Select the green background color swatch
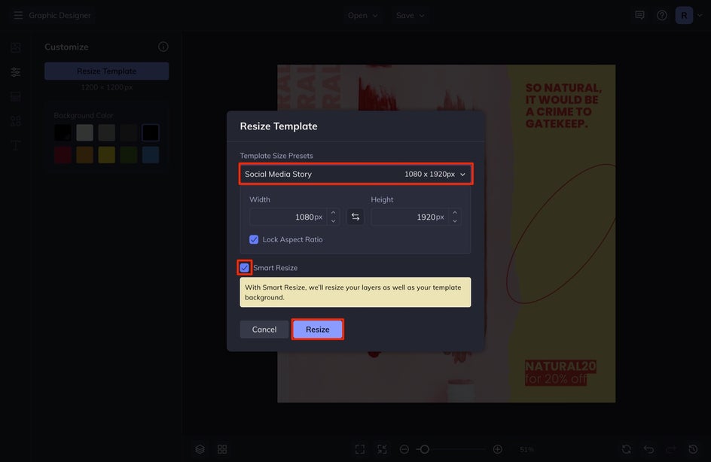 pos(129,155)
